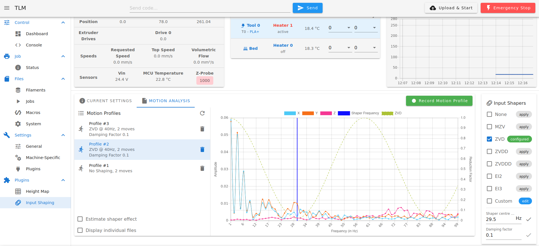Click the Dashboard grid icon
This screenshot has height=246, width=539.
pos(18,34)
